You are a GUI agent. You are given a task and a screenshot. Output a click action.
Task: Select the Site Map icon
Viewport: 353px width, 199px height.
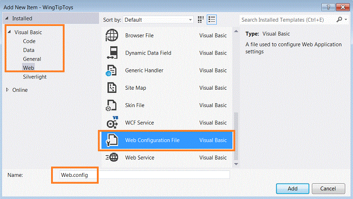coord(112,88)
